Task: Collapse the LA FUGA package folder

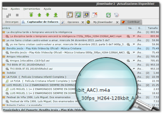Action: tap(4, 77)
